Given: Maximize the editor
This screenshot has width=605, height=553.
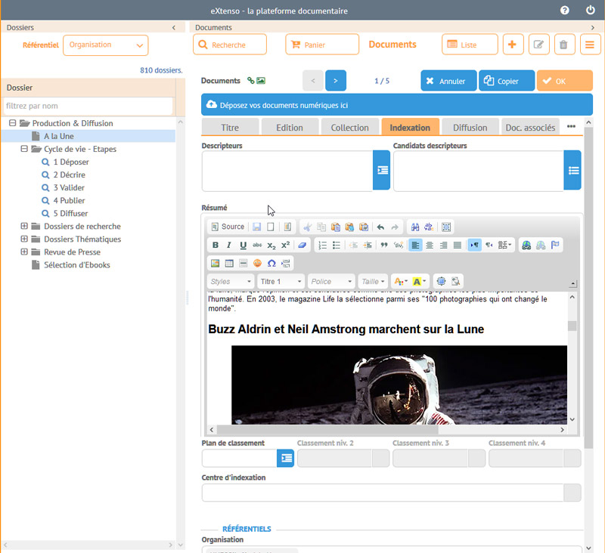Looking at the screenshot, I should pos(441,281).
